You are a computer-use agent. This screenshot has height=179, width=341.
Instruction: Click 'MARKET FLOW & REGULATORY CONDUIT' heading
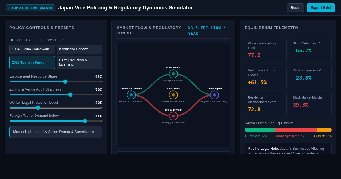(x=149, y=30)
